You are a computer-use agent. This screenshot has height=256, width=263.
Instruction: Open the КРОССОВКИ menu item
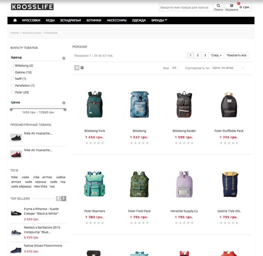(31, 20)
